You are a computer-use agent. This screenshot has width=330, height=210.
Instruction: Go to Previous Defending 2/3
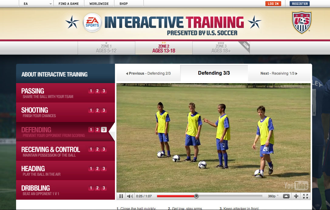148,73
